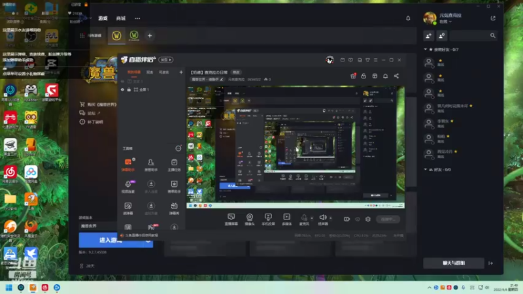Image resolution: width=523 pixels, height=294 pixels.
Task: Expand the microphone options arrow
Action: (x=312, y=218)
